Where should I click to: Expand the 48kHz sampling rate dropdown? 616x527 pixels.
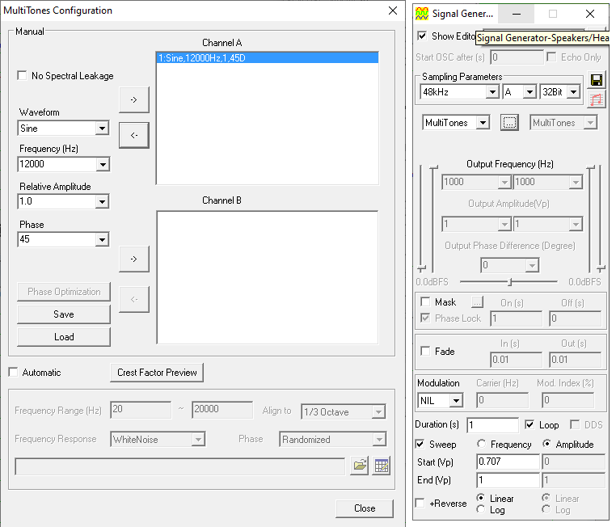pyautogui.click(x=492, y=92)
